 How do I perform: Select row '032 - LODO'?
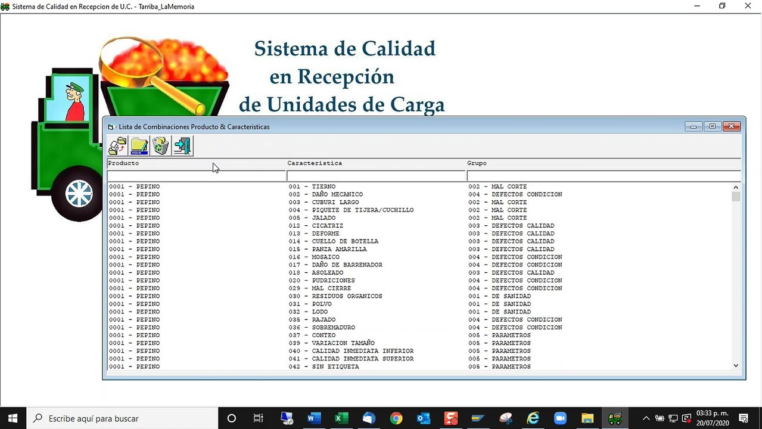click(419, 312)
